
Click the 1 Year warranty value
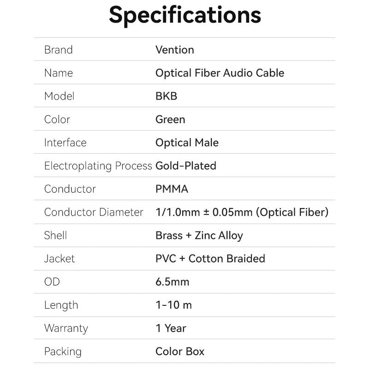point(171,328)
